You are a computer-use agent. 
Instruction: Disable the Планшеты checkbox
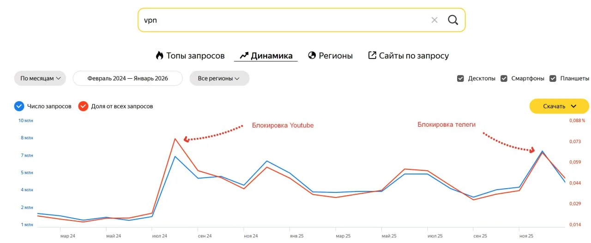click(x=553, y=78)
